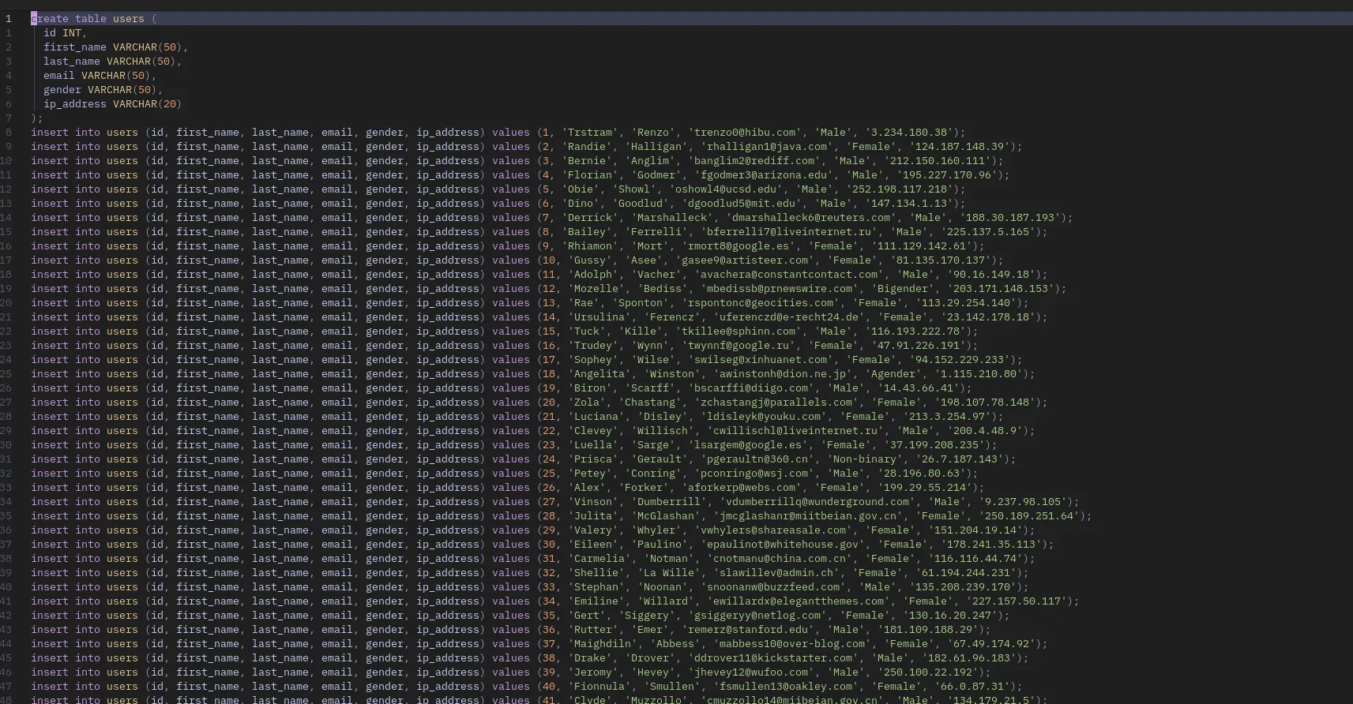The height and width of the screenshot is (704, 1353).
Task: Click 'ip_address VARCHAR(20)' column line
Action: point(113,103)
